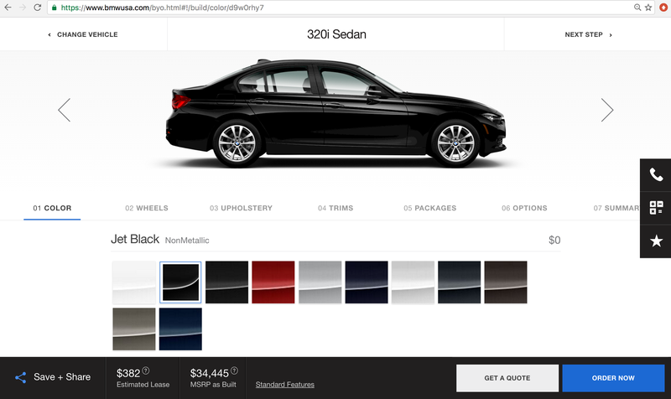
Task: Click the phone contact icon on sidebar
Action: [x=656, y=175]
